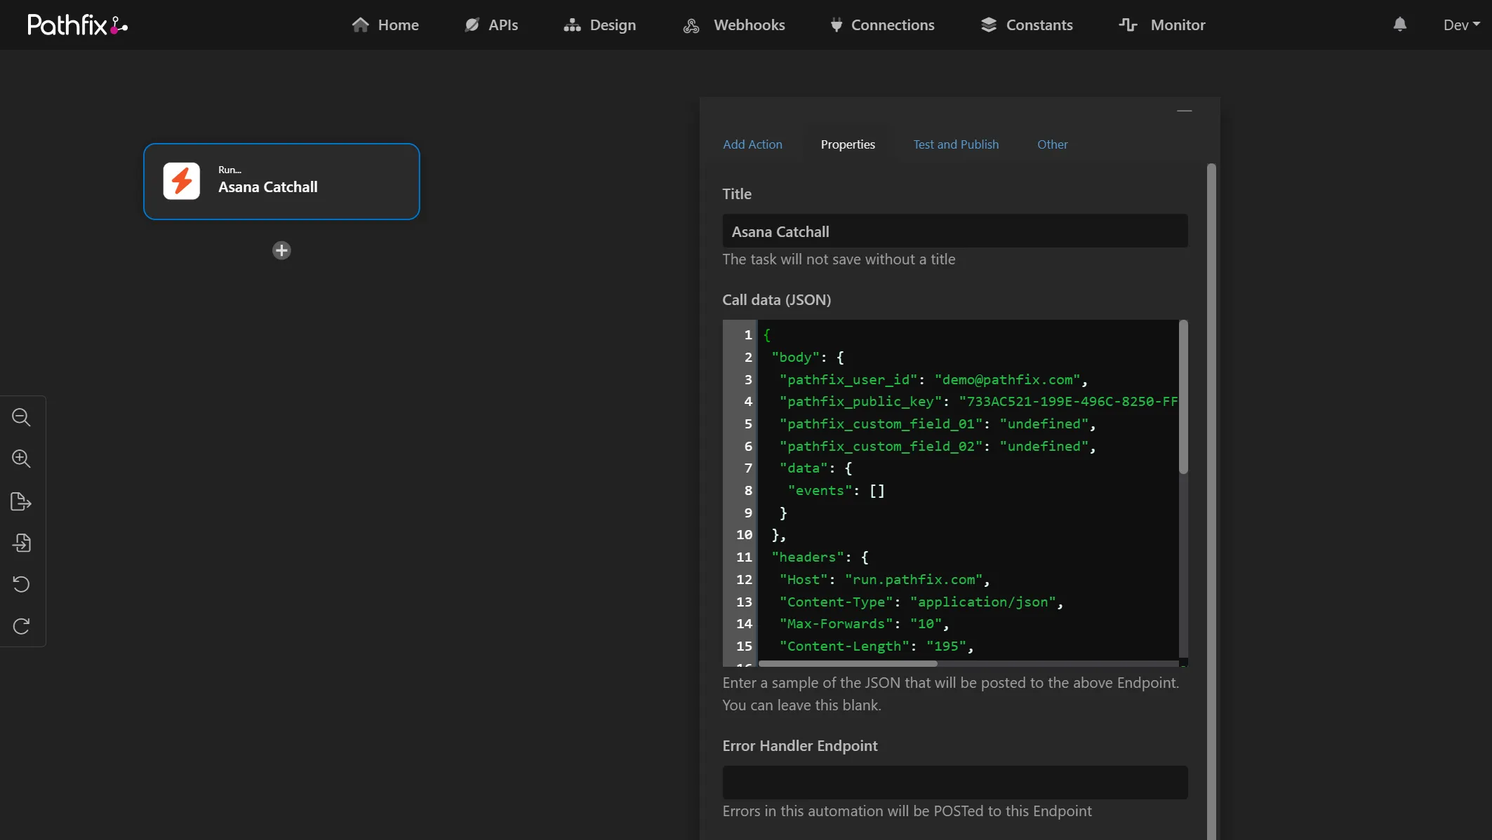The image size is (1492, 840).
Task: Minimize the properties panel
Action: pyautogui.click(x=1185, y=111)
